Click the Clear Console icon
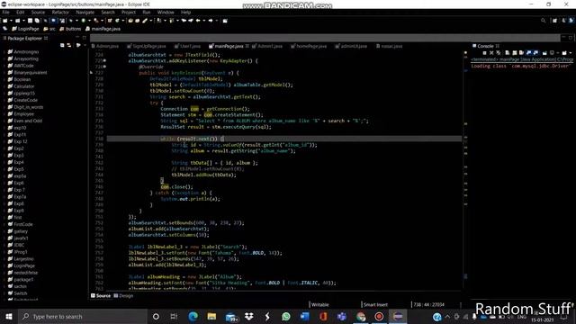576x324 pixels. tap(508, 53)
